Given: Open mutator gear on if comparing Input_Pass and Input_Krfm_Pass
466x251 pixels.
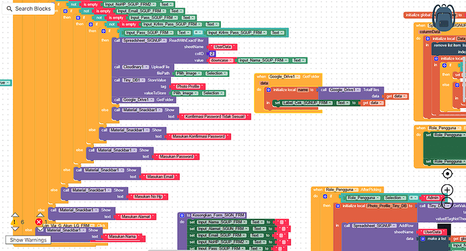Looking at the screenshot, I should click(x=103, y=31).
